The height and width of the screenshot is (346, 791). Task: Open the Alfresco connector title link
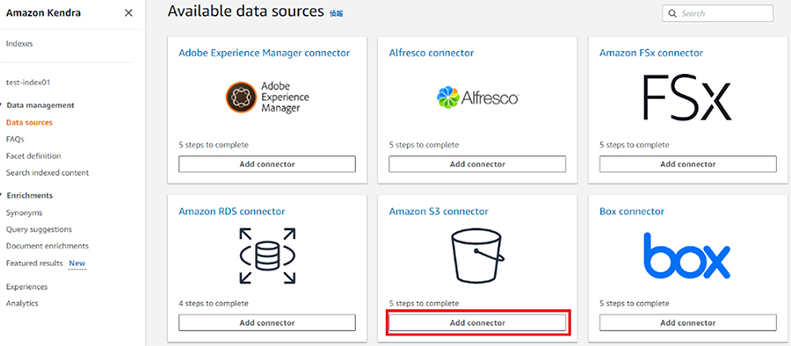point(432,53)
